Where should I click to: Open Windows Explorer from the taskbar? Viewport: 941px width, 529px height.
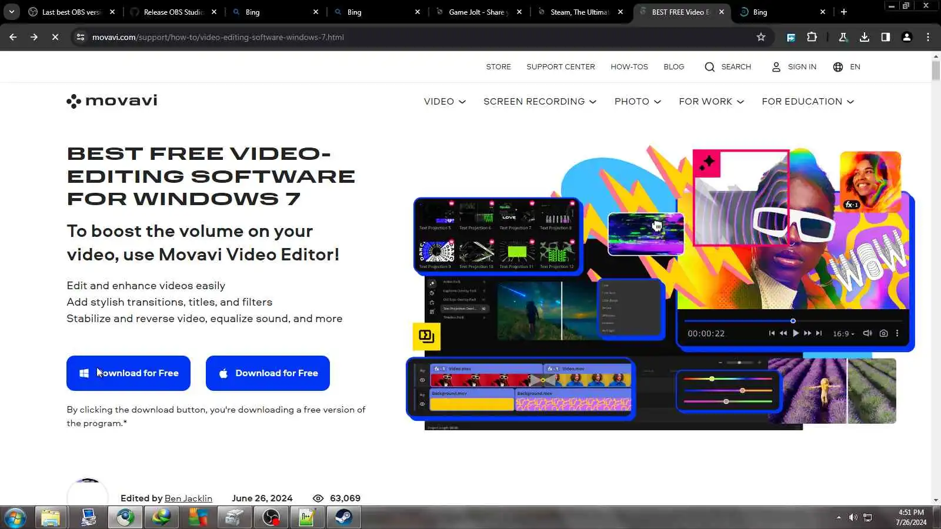click(x=51, y=518)
